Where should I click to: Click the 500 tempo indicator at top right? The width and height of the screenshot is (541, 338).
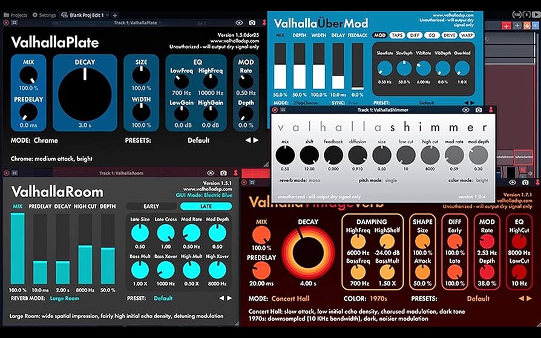[x=517, y=15]
